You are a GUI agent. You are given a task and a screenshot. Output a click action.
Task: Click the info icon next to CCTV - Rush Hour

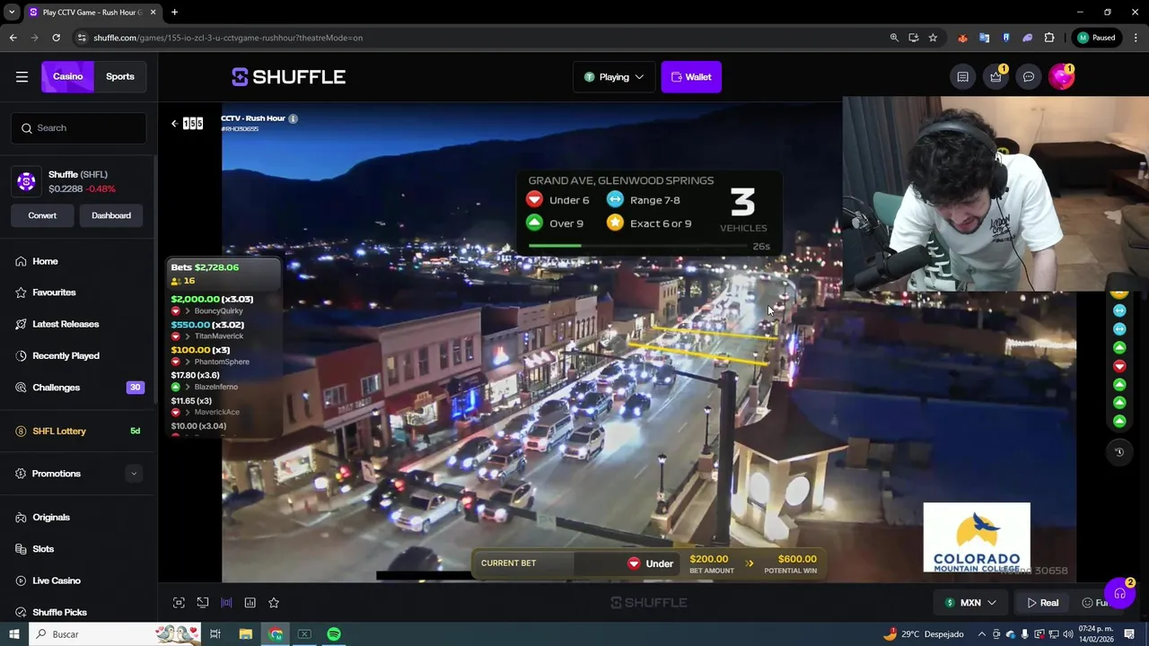pyautogui.click(x=293, y=118)
